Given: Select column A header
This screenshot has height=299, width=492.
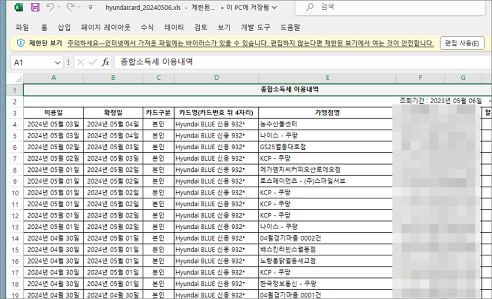Looking at the screenshot, I should (x=54, y=78).
